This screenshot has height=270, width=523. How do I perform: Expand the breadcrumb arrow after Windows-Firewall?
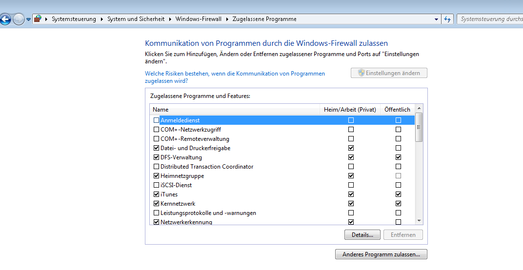tap(227, 19)
